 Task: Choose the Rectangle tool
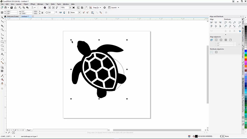tap(2, 42)
